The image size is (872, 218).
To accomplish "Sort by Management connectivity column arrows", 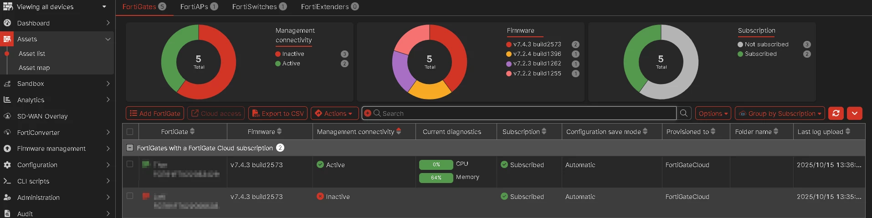I will tap(399, 131).
